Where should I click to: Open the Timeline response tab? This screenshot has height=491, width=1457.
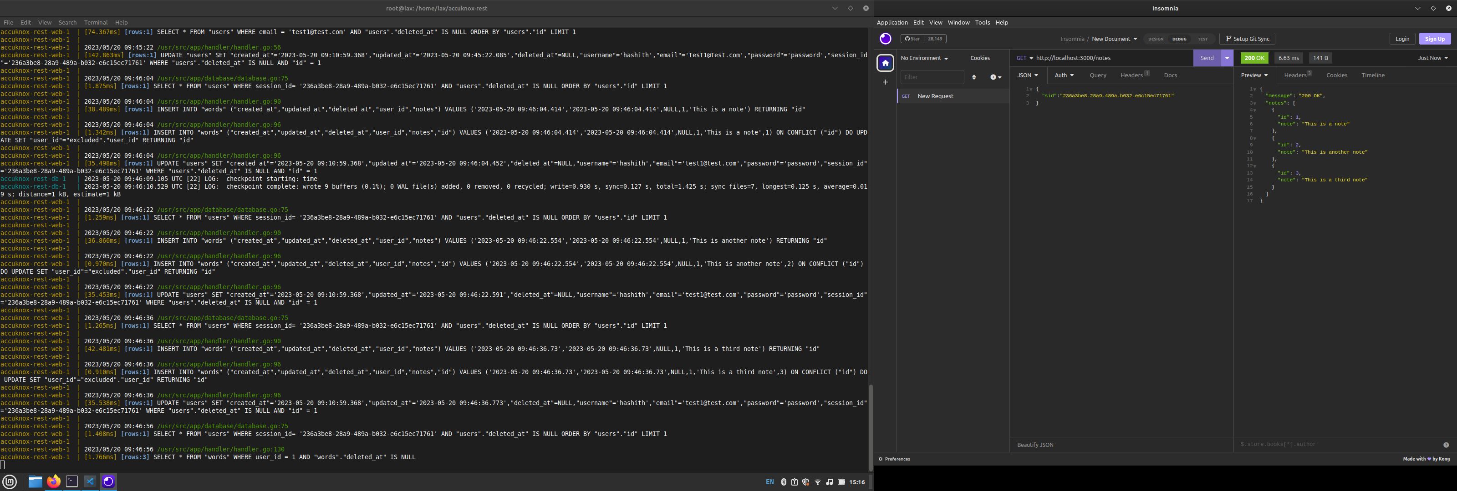click(1373, 75)
